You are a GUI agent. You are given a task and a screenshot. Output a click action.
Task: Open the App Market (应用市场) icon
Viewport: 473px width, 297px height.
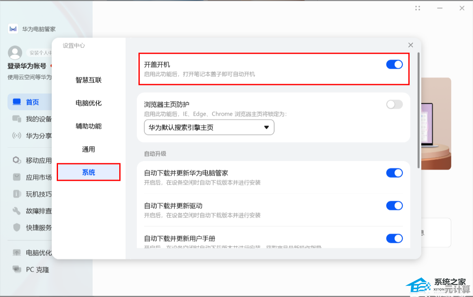[17, 177]
